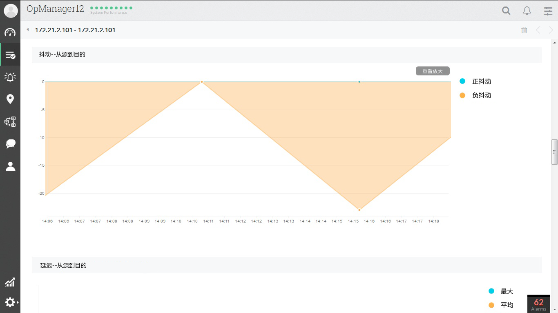The image size is (558, 313).
Task: Toggle the 正抖动 legend series
Action: pos(475,81)
